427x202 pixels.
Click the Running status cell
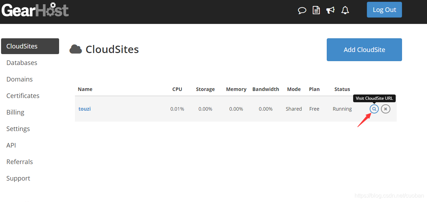[x=342, y=109]
